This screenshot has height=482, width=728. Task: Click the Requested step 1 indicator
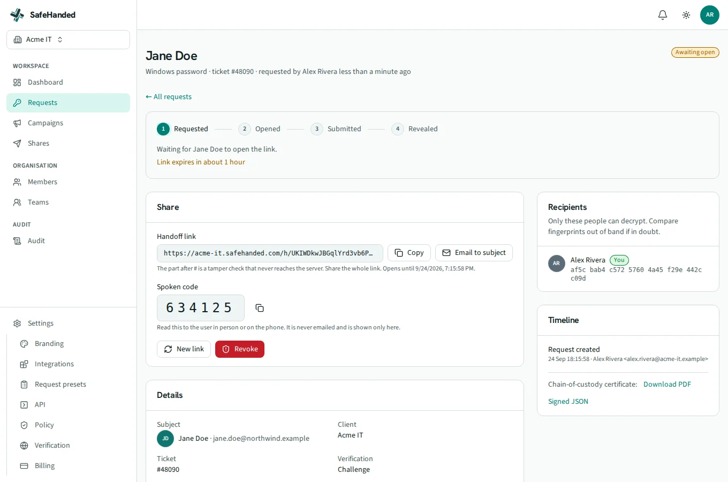click(x=163, y=129)
